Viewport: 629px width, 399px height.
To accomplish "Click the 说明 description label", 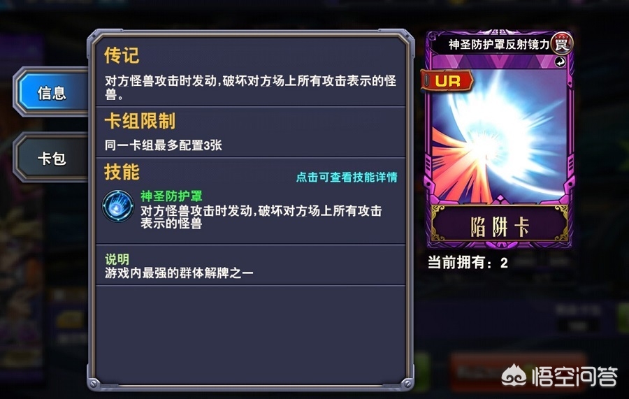I will coord(117,259).
